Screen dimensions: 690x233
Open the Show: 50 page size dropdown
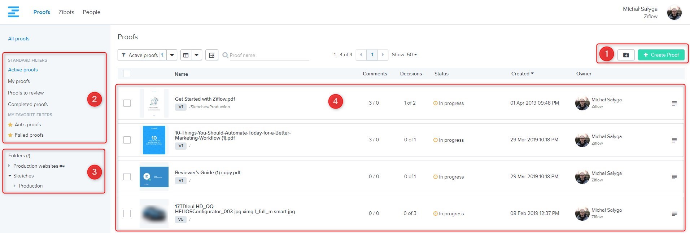pyautogui.click(x=404, y=55)
